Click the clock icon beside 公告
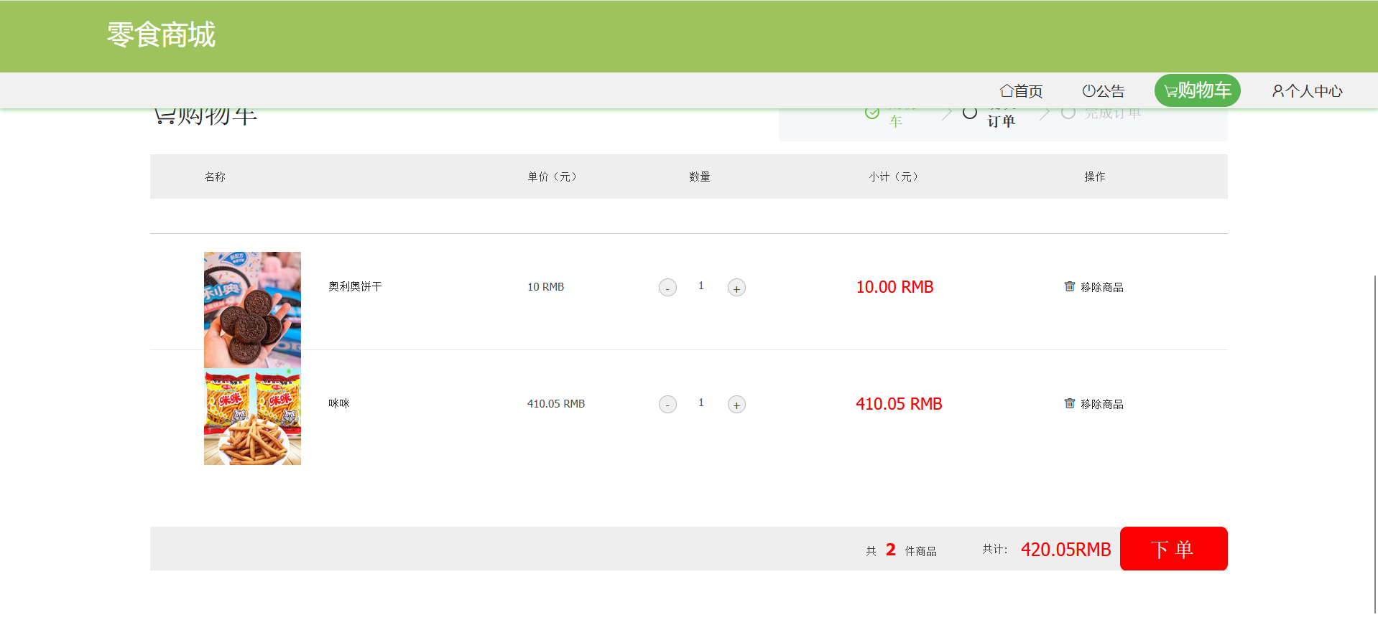The width and height of the screenshot is (1378, 630). 1088,91
